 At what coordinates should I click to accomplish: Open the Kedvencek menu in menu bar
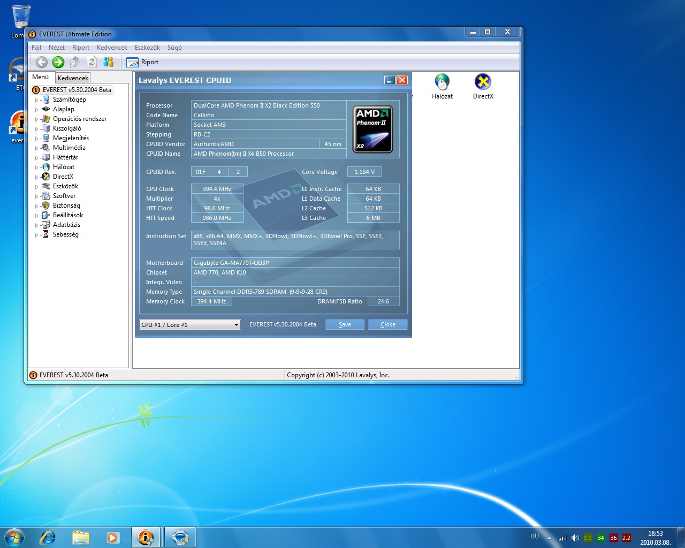112,48
